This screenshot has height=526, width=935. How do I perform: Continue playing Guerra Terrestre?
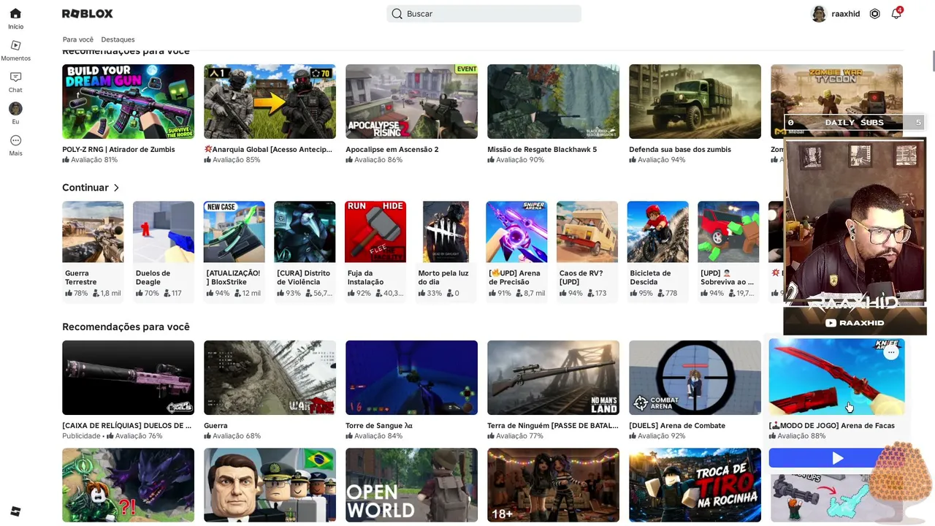(x=93, y=232)
